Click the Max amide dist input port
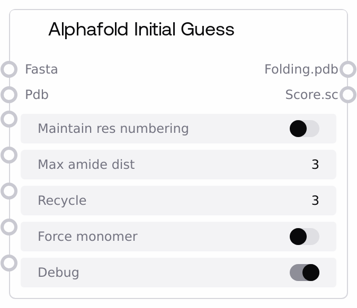Viewport: 357px width, 308px height. click(x=9, y=155)
